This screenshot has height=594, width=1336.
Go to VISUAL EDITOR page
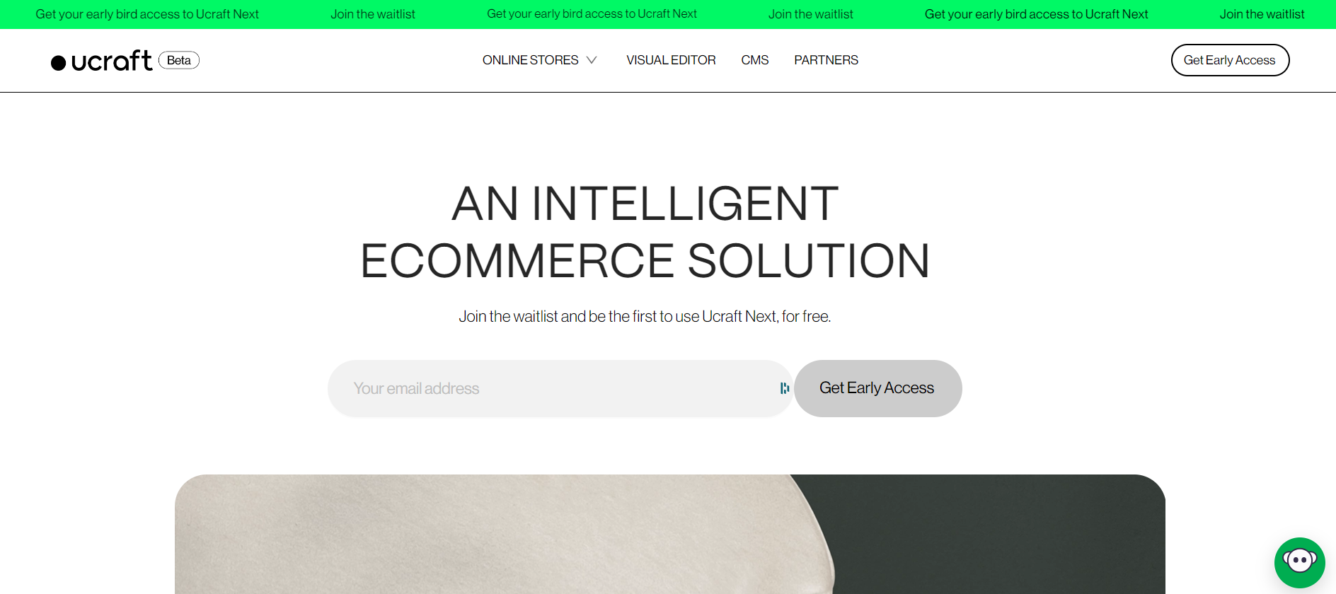(x=671, y=60)
